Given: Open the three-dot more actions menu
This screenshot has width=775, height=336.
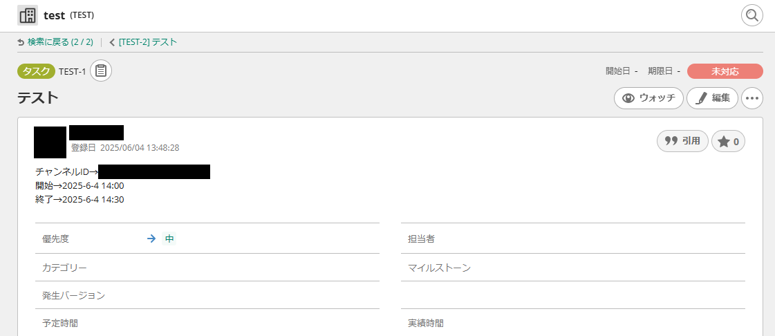Looking at the screenshot, I should point(752,98).
